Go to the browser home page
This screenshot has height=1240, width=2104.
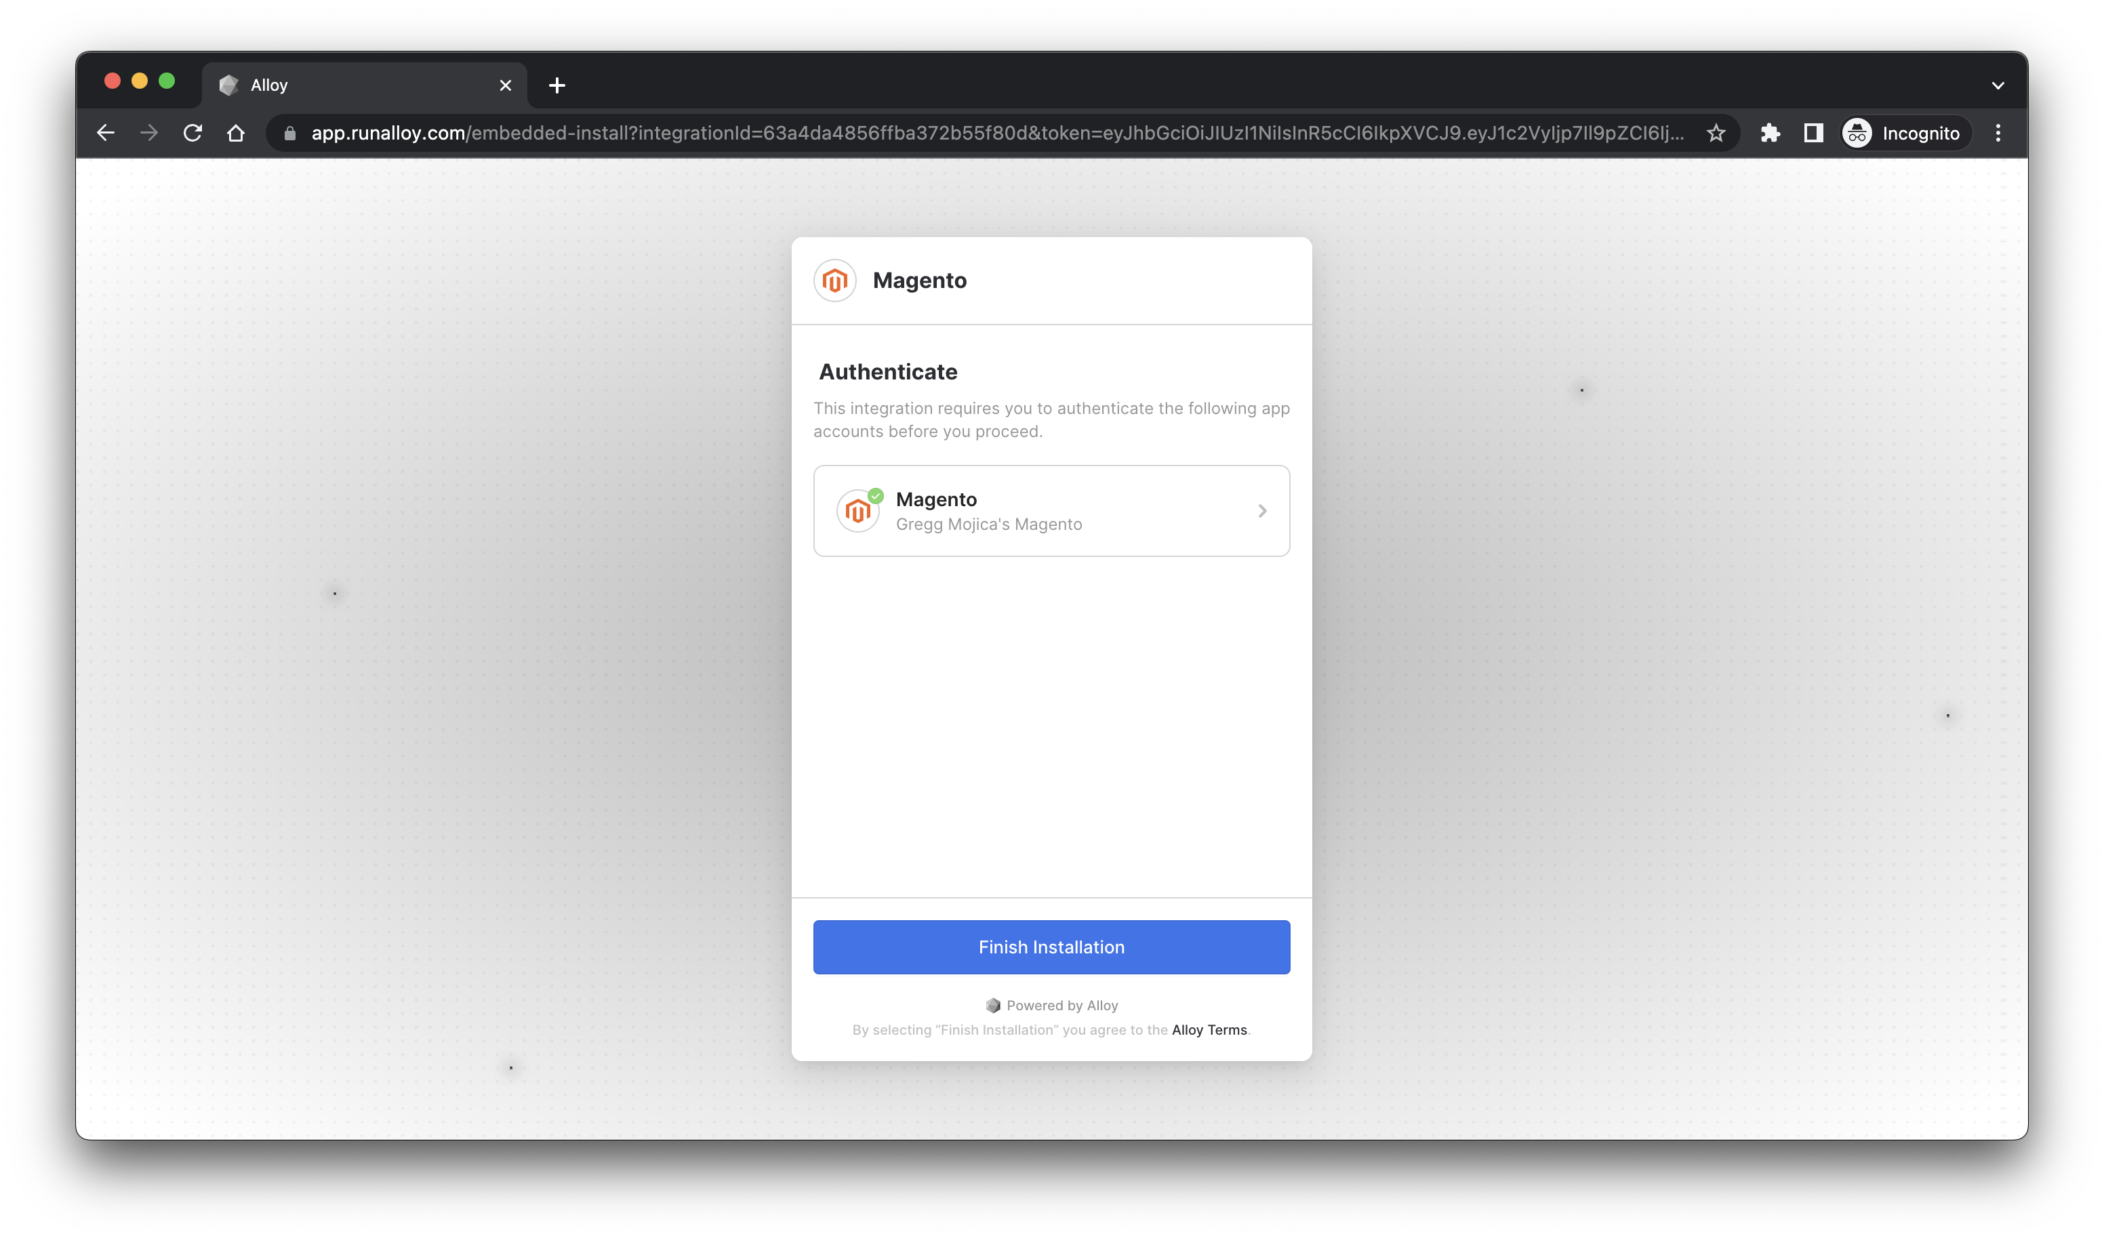(x=236, y=133)
